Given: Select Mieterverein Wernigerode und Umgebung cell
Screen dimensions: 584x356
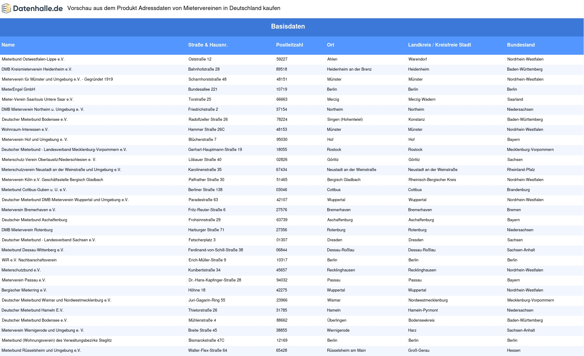Looking at the screenshot, I should [x=43, y=330].
